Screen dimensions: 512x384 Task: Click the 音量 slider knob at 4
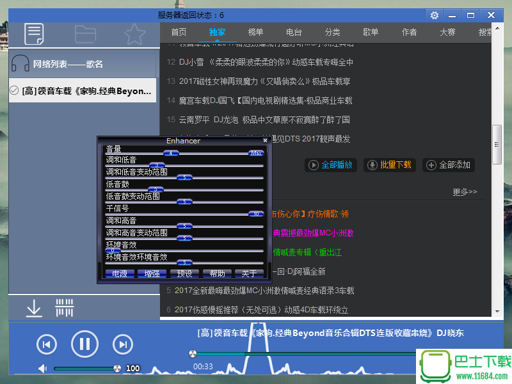click(x=171, y=153)
